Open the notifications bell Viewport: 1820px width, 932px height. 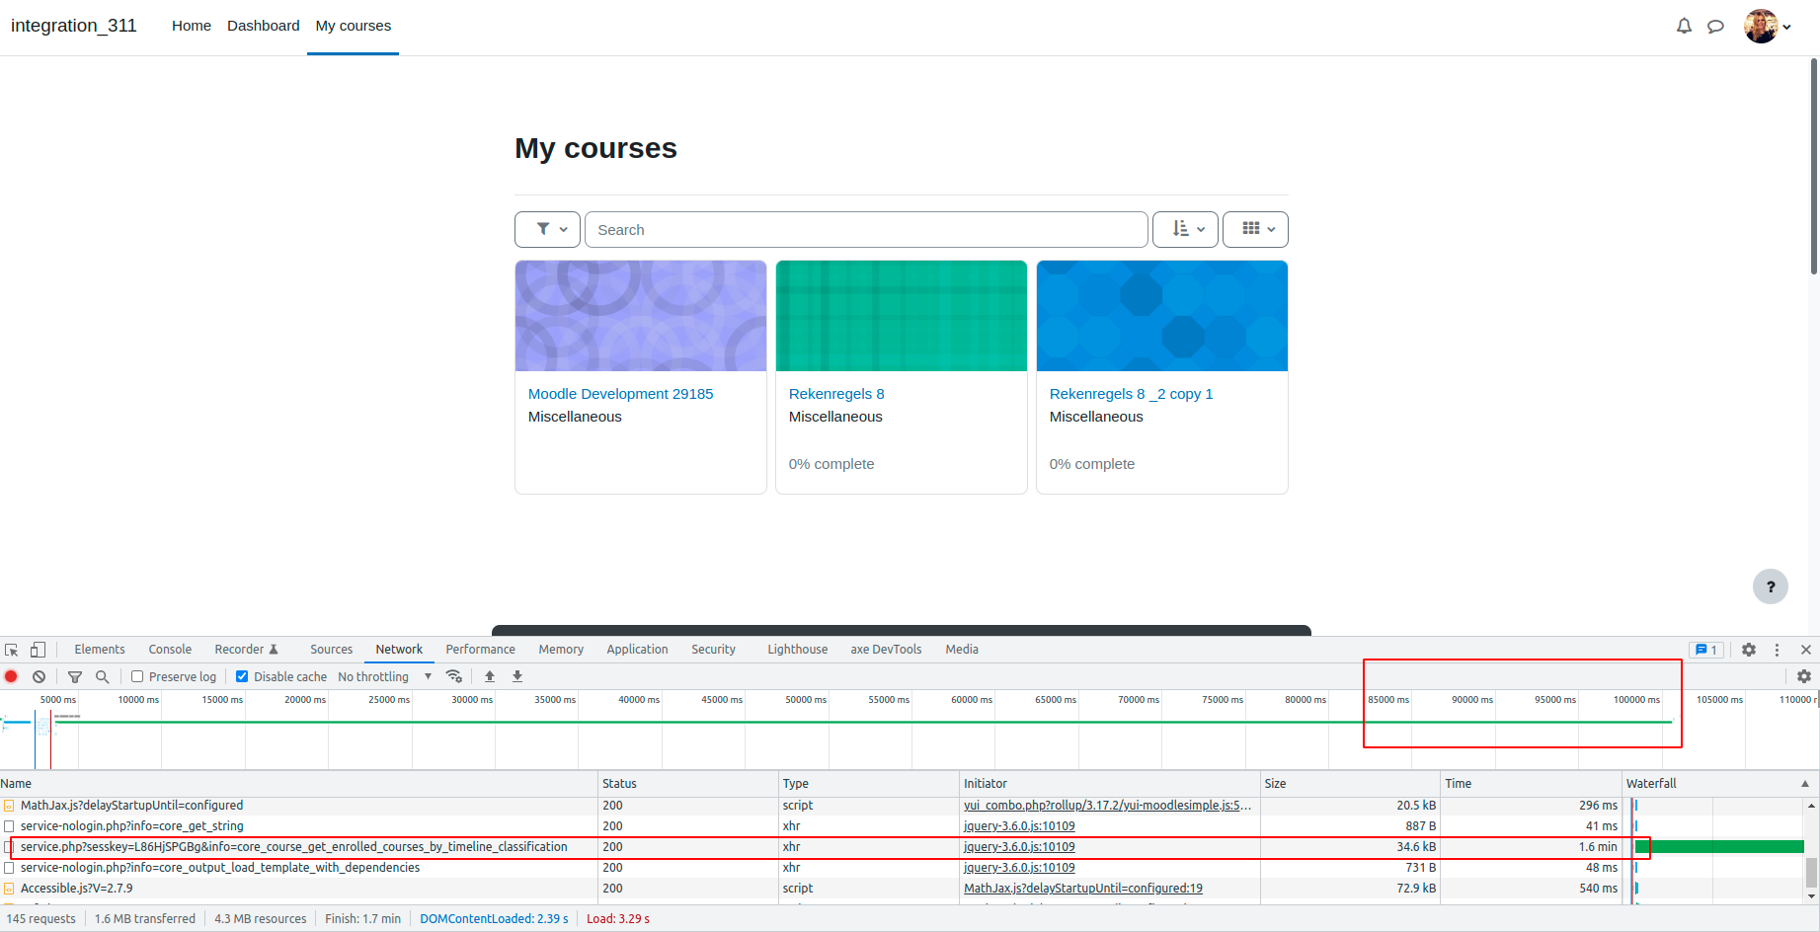1684,26
